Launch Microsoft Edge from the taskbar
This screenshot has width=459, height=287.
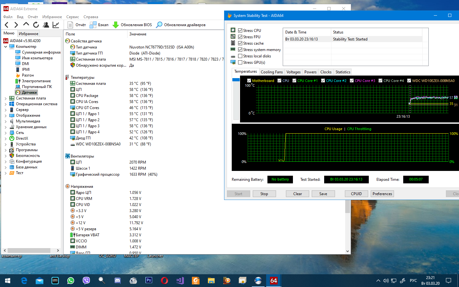(24, 281)
